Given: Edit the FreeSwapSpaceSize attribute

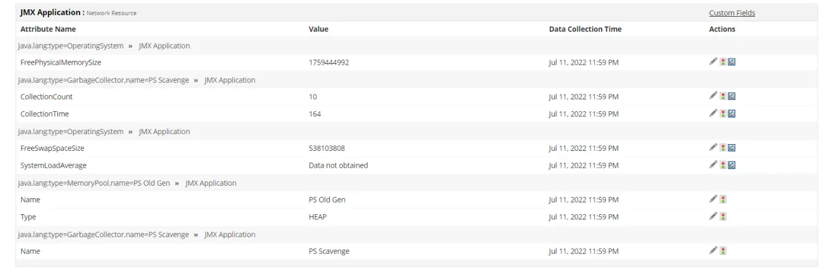Looking at the screenshot, I should tap(713, 148).
